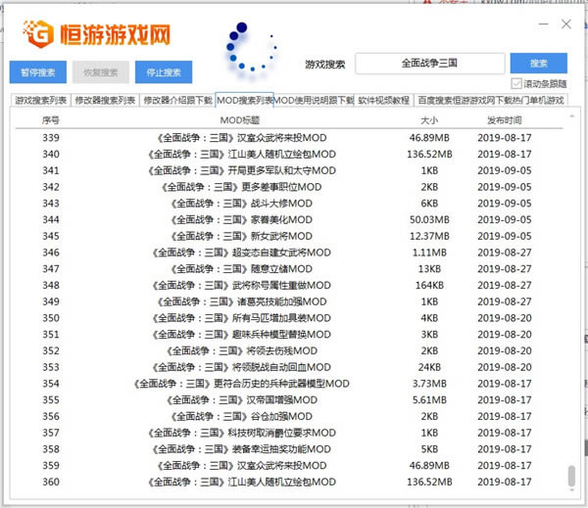
Task: Click sequence number 357
Action: pos(51,433)
